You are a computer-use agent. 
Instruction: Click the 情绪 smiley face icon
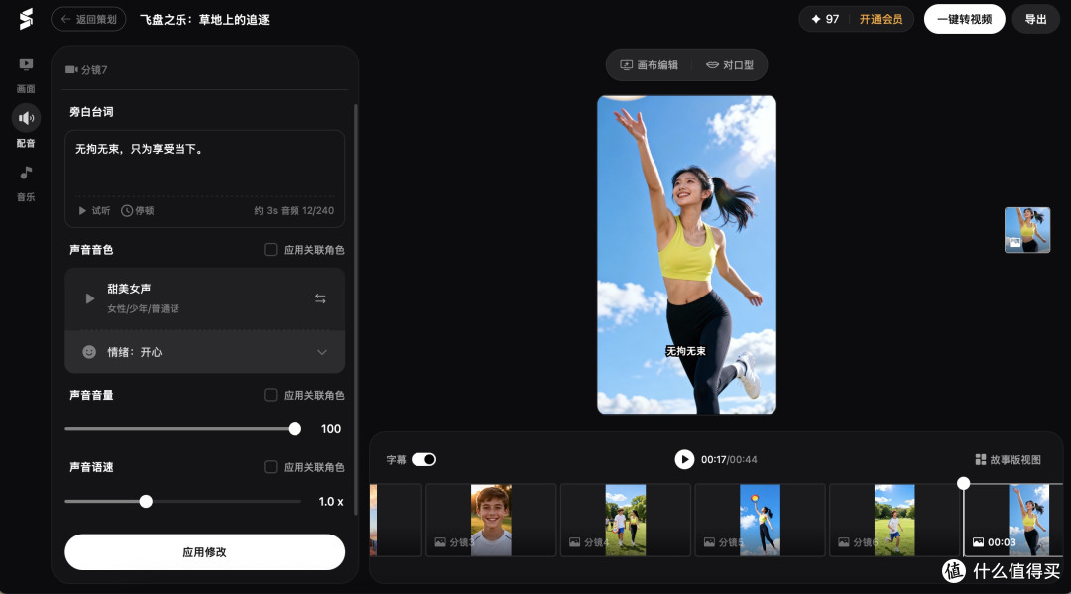tap(89, 352)
